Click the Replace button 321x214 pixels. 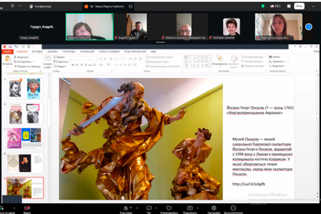(278, 61)
